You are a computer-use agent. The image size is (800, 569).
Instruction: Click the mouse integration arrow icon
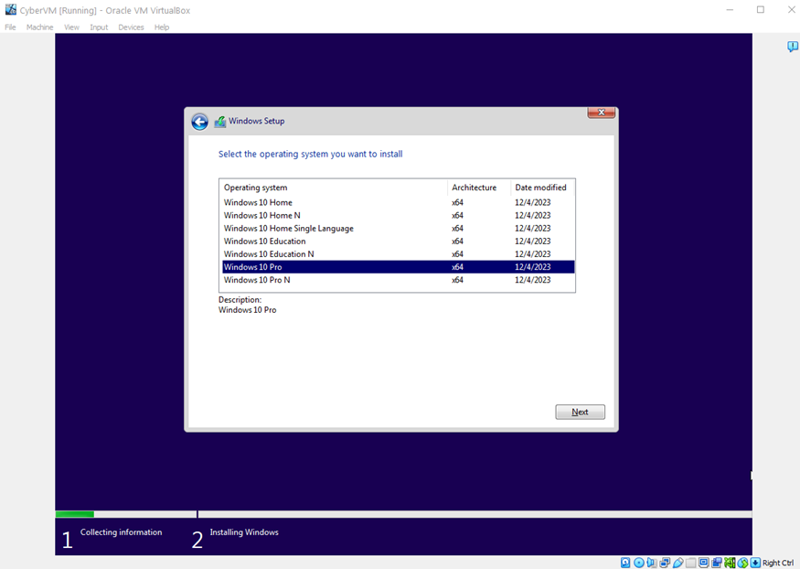pyautogui.click(x=755, y=563)
